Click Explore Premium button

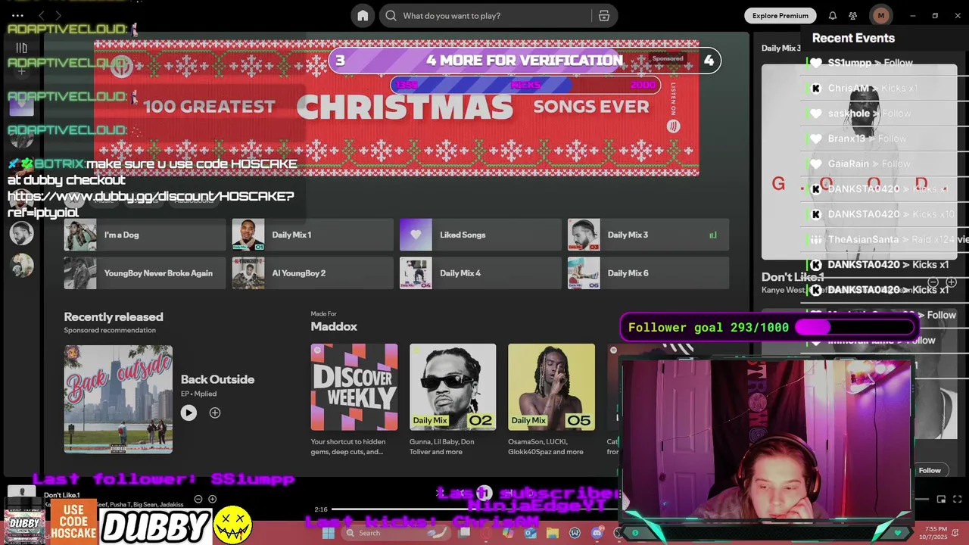pos(780,16)
